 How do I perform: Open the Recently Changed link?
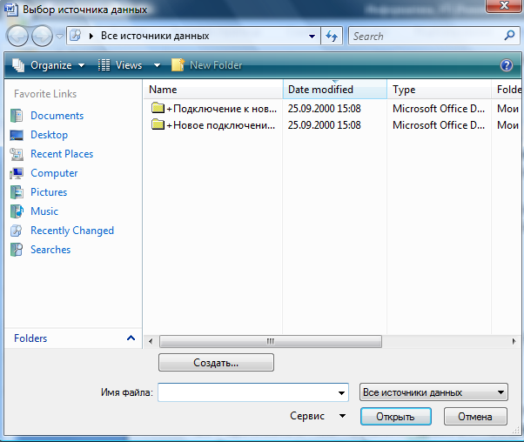tap(72, 231)
